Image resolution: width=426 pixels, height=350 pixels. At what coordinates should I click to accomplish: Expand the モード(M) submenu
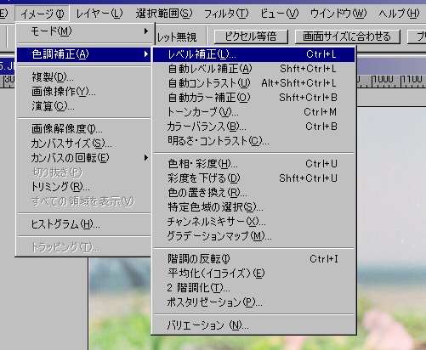tap(84, 31)
